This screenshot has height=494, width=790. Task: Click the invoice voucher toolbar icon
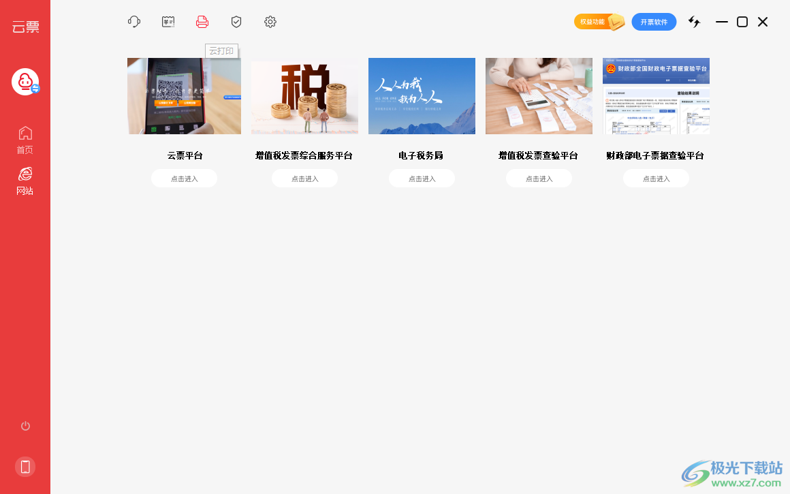(x=168, y=22)
